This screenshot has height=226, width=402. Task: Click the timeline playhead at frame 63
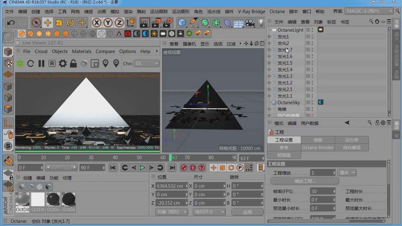tap(171, 158)
